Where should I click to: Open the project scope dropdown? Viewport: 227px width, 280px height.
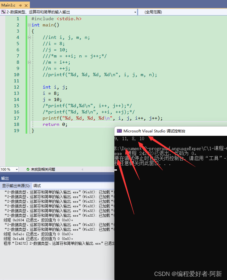(135, 12)
